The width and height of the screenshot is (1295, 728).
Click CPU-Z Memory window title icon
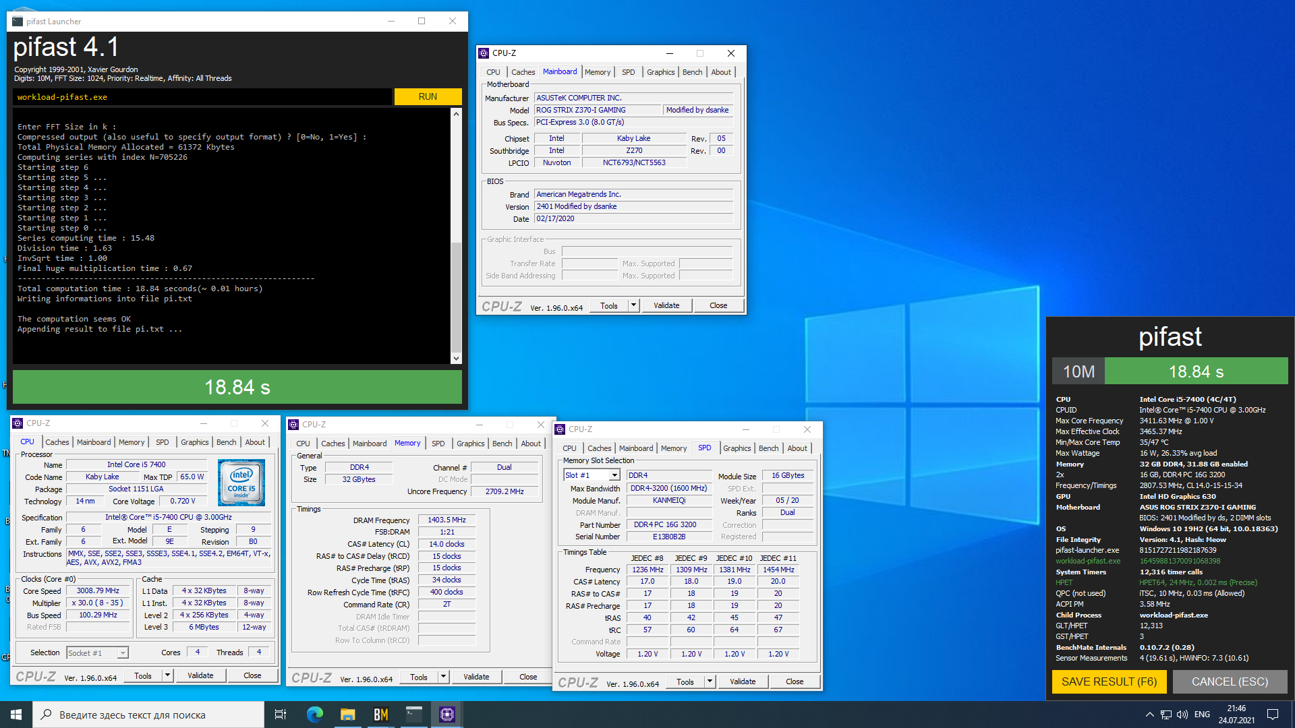pos(293,425)
